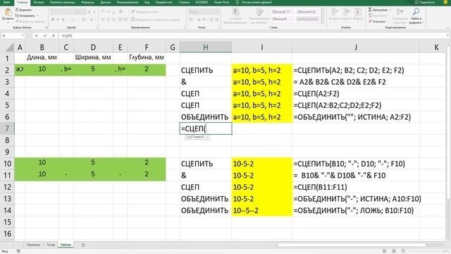Click cell B2 containing 10
Image resolution: width=451 pixels, height=254 pixels.
pyautogui.click(x=42, y=69)
